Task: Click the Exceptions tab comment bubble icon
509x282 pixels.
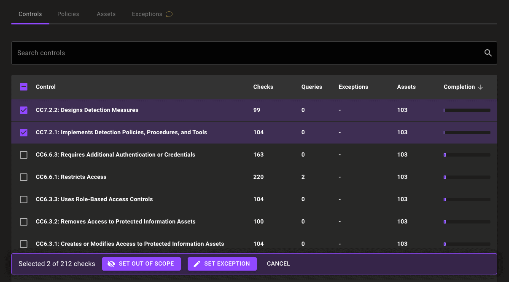Action: [169, 14]
